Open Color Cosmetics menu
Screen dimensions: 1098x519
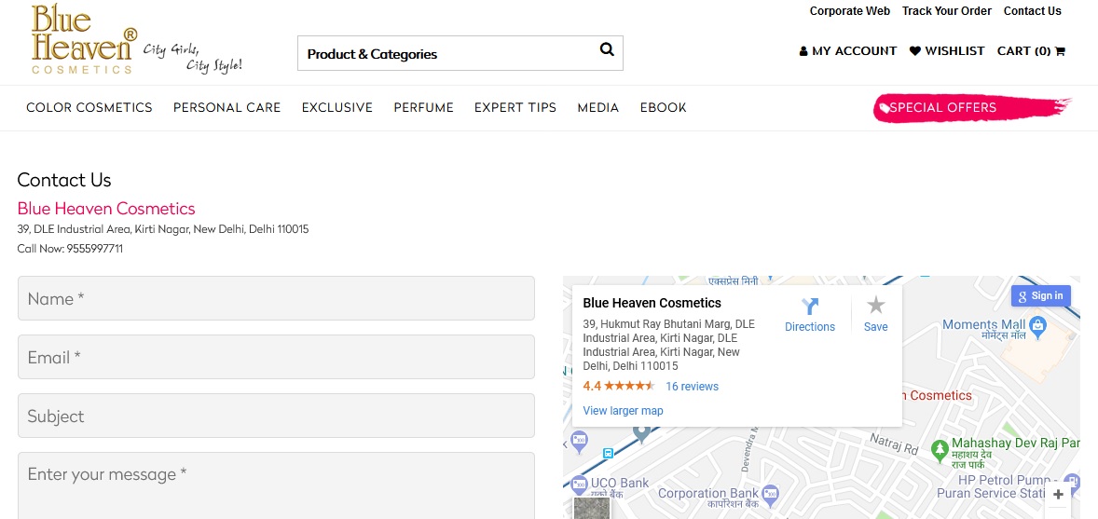click(89, 108)
